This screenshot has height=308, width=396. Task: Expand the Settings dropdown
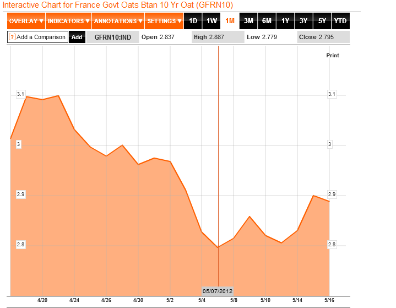[x=164, y=21]
